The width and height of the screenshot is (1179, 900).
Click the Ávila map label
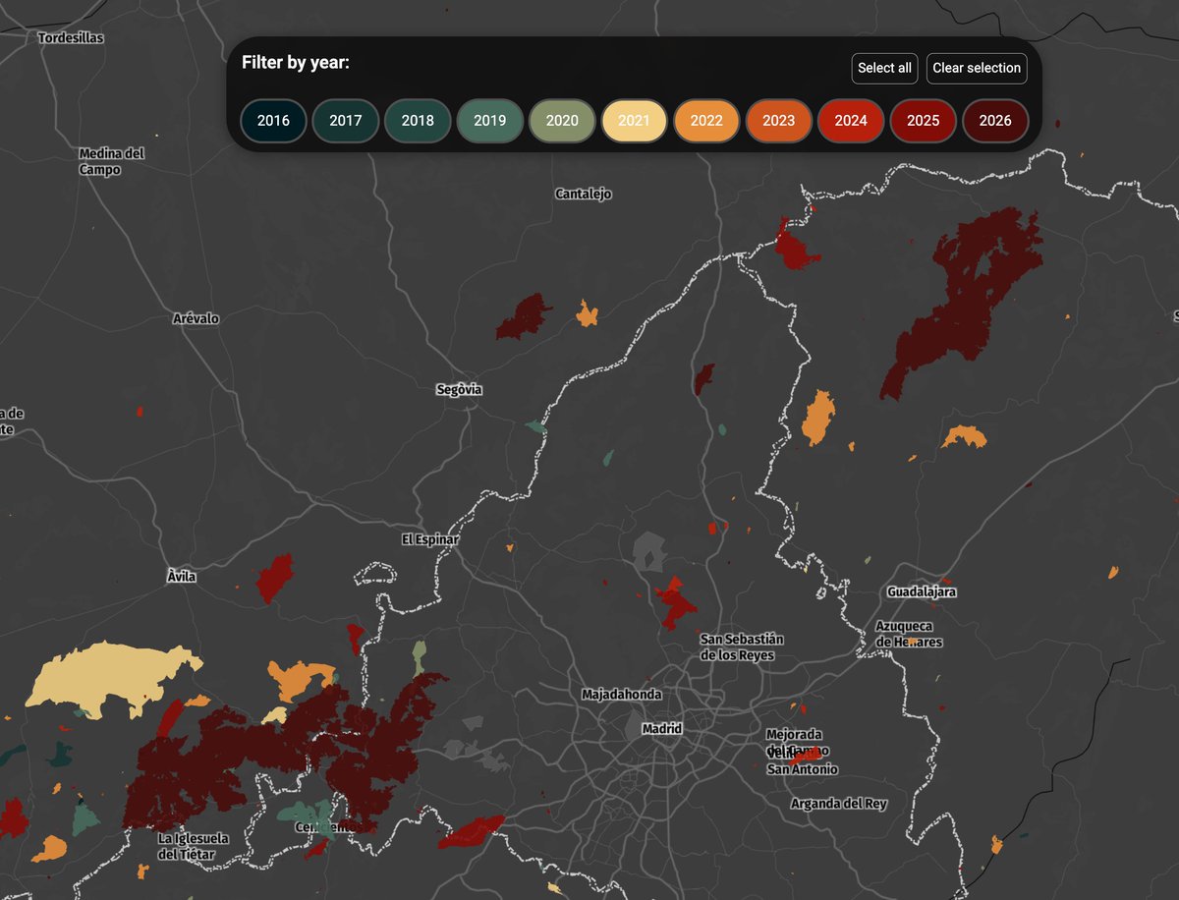point(182,577)
